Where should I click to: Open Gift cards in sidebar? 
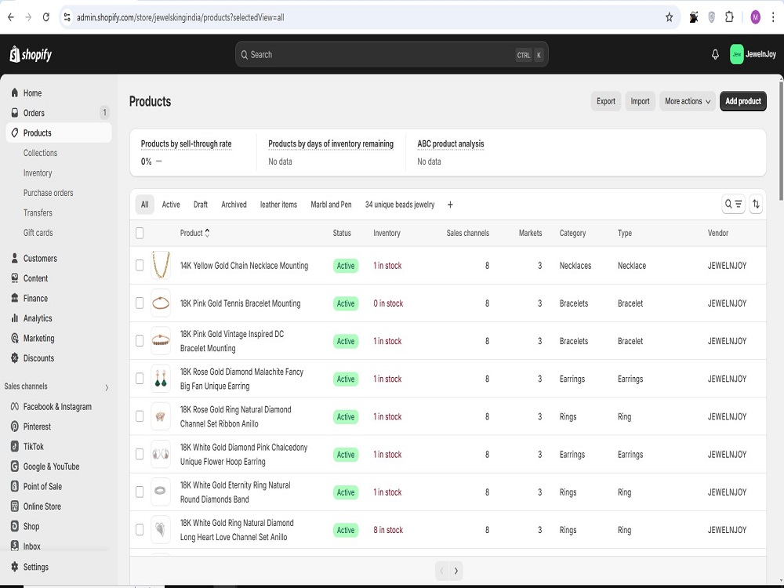38,233
